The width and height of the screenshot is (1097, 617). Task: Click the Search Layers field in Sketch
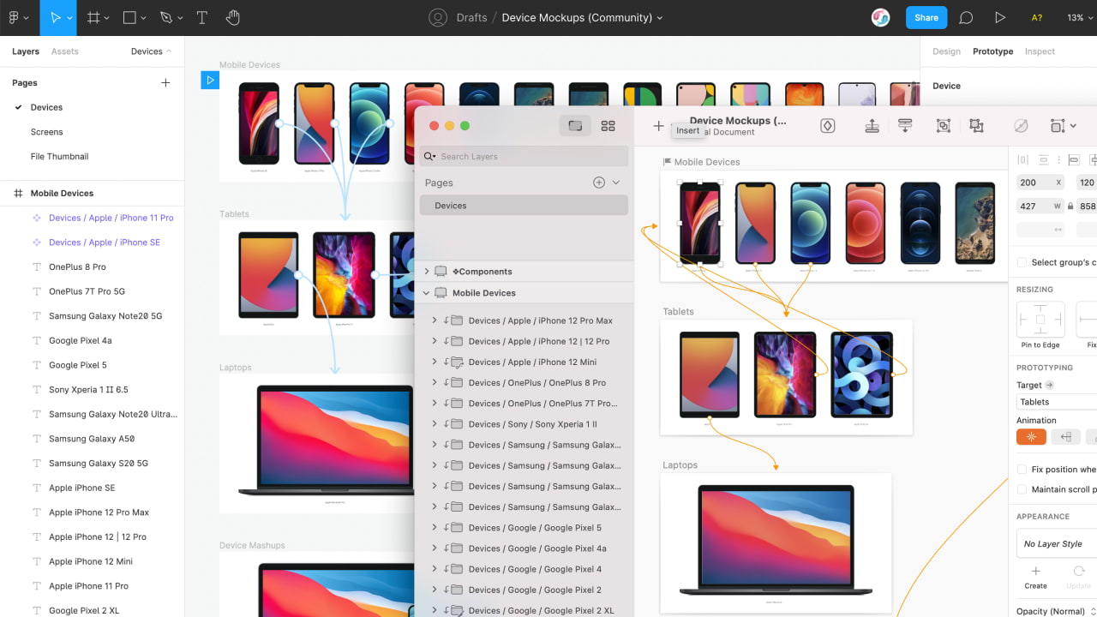524,156
